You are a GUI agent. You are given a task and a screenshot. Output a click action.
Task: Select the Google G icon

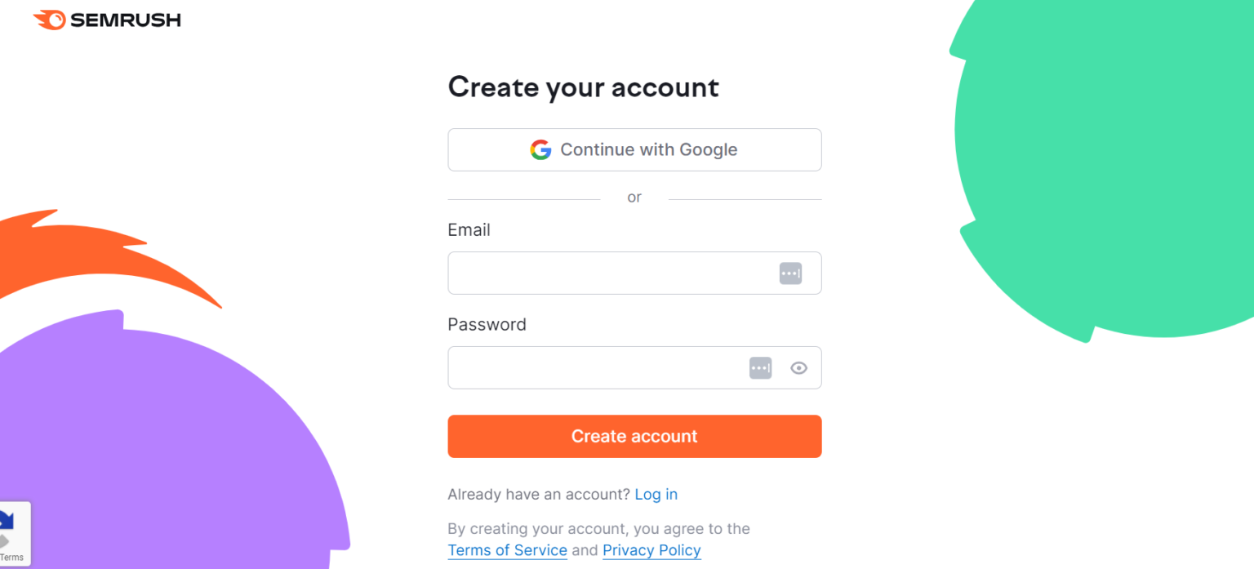[x=540, y=149]
